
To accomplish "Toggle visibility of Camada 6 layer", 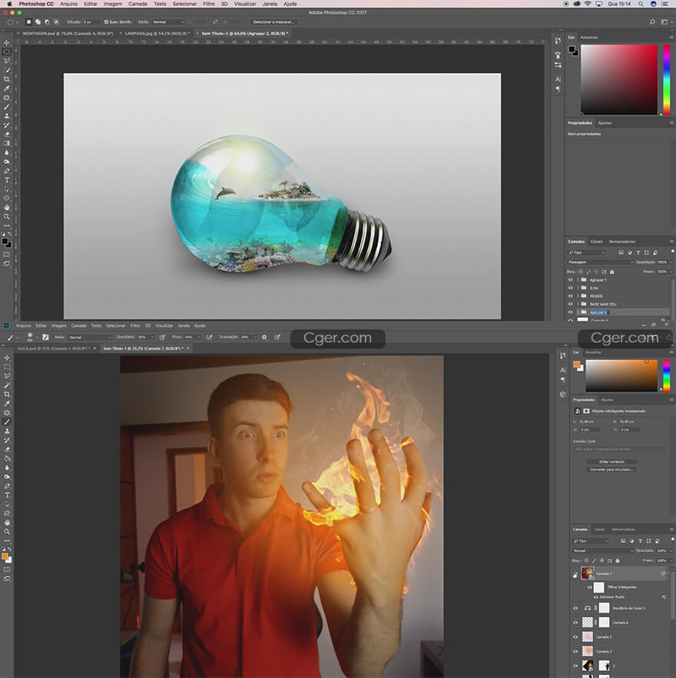I will click(x=575, y=623).
